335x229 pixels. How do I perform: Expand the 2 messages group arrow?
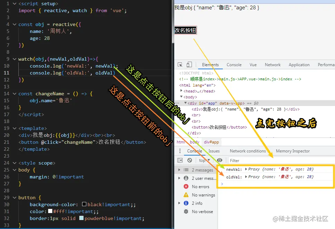coord(179,170)
